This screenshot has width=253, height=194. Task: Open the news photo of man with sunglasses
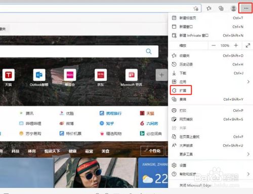(x=96, y=173)
